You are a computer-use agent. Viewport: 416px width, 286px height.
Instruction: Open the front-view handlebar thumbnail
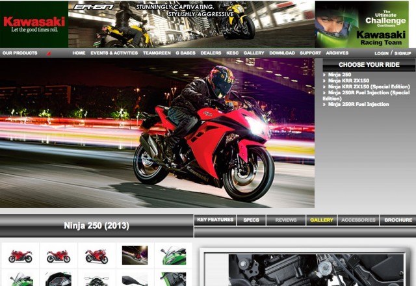coord(97,278)
